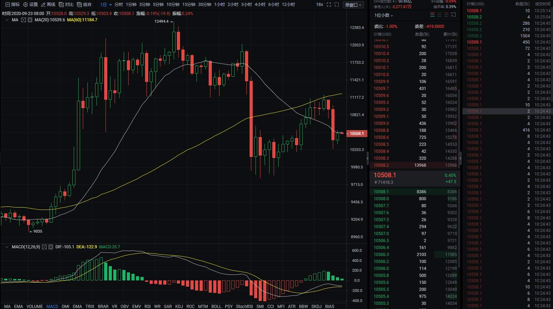Viewport: 553px width, 309px height.
Task: Enable the CCI indicator
Action: pyautogui.click(x=271, y=306)
